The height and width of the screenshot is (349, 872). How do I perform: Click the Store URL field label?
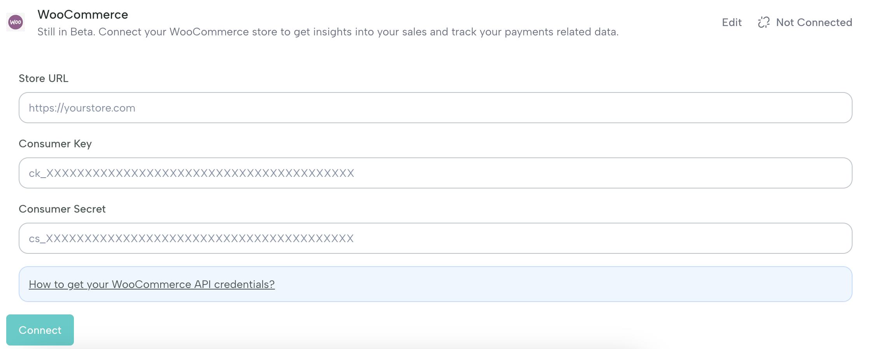click(44, 78)
